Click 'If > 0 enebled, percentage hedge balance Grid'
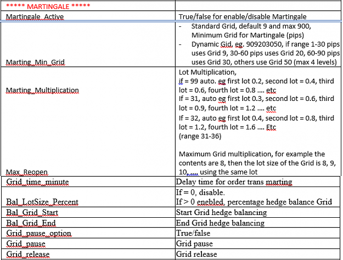Screen dimensions: 343x260 pyautogui.click(x=254, y=202)
